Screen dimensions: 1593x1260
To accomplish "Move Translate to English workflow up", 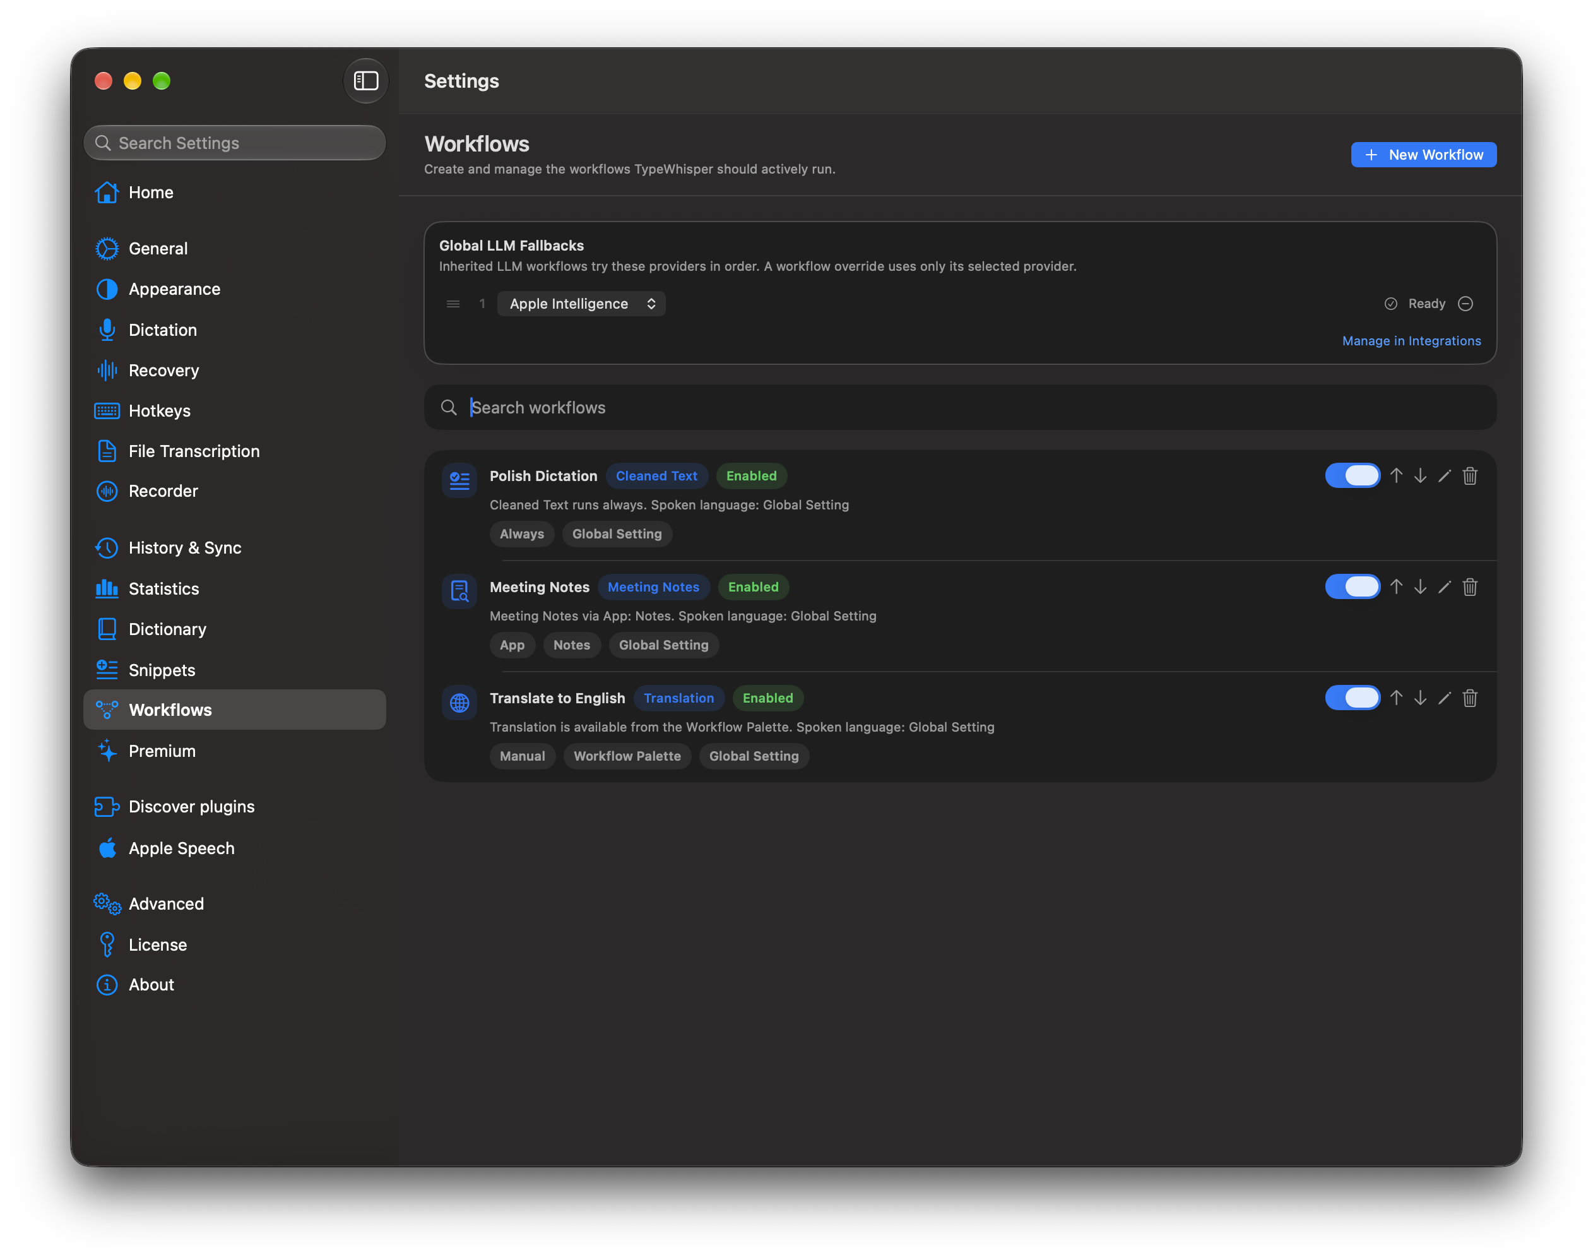I will [1396, 698].
